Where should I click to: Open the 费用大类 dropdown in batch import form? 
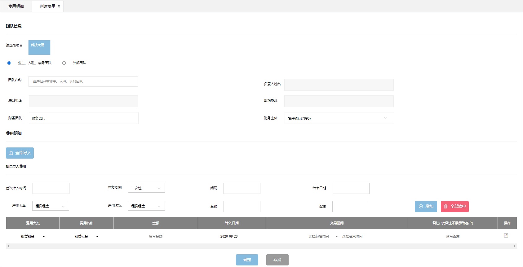click(51, 206)
